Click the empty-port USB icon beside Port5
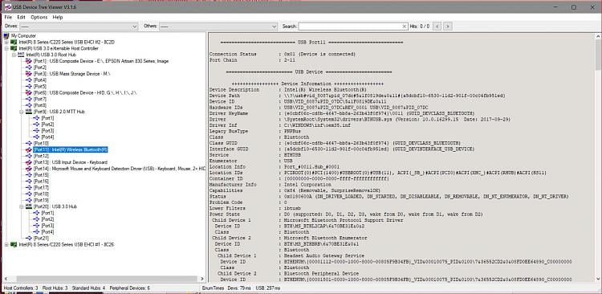 [x=29, y=87]
